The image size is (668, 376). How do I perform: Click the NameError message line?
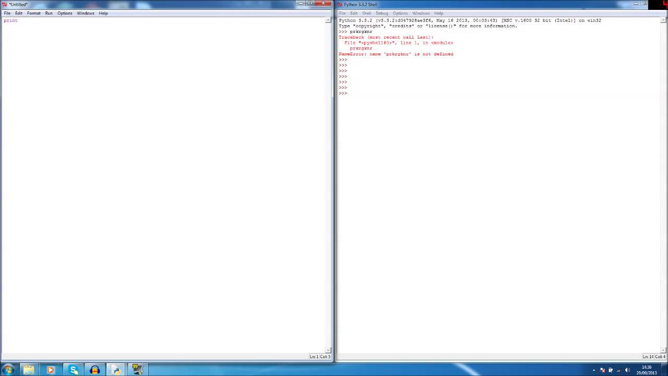(396, 54)
